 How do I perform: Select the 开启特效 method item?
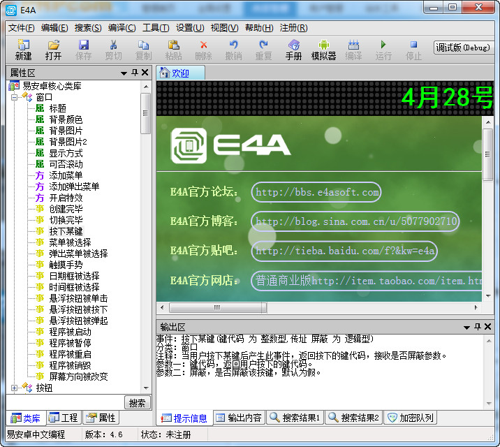pos(66,198)
